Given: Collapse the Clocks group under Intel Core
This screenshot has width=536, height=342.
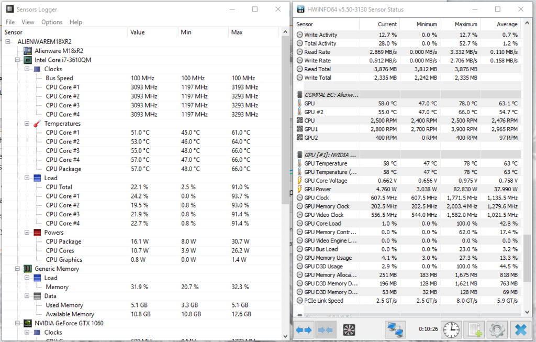Looking at the screenshot, I should tap(27, 69).
